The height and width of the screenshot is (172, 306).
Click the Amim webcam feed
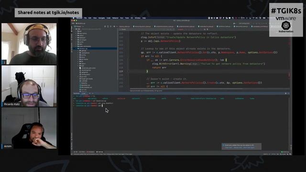pos(29,128)
